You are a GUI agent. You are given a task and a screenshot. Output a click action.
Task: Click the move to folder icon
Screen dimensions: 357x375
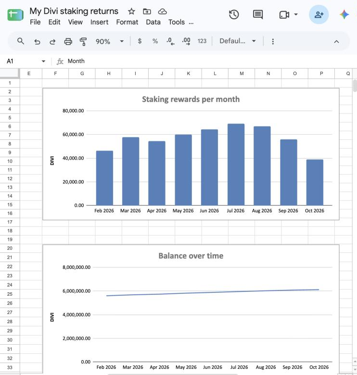[x=147, y=11]
